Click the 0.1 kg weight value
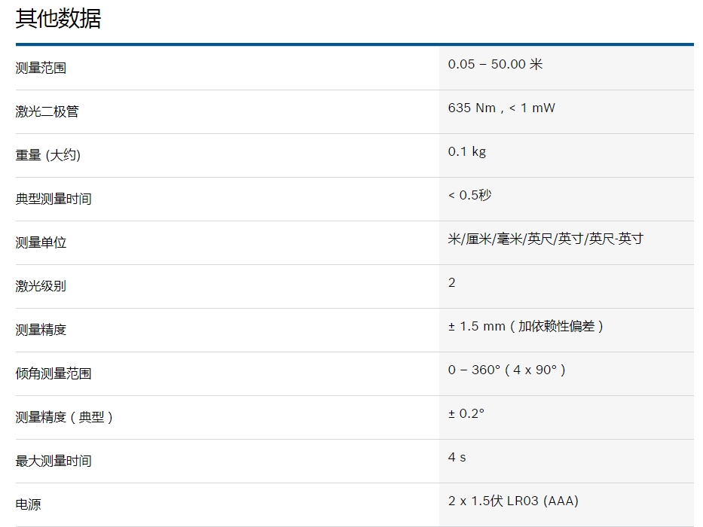 point(466,151)
